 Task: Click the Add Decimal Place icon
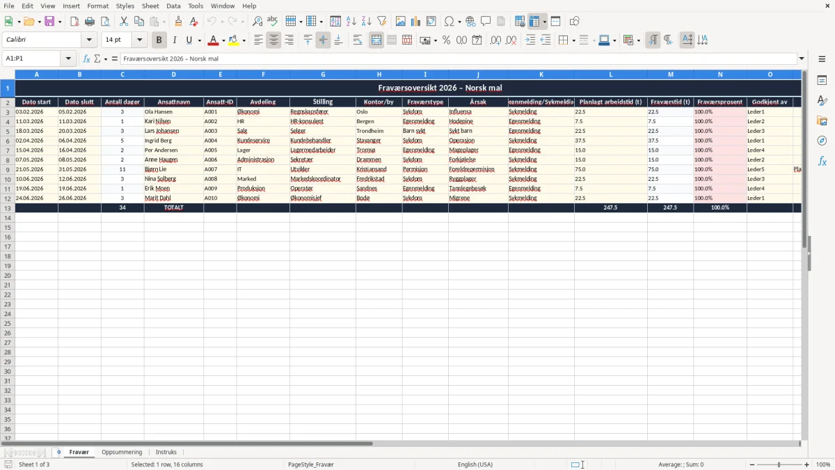tap(495, 40)
